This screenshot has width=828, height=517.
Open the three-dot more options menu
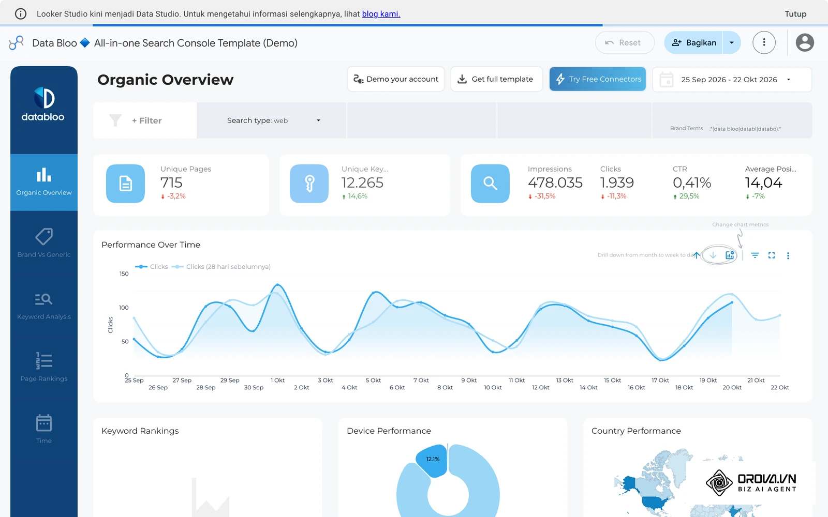click(764, 43)
